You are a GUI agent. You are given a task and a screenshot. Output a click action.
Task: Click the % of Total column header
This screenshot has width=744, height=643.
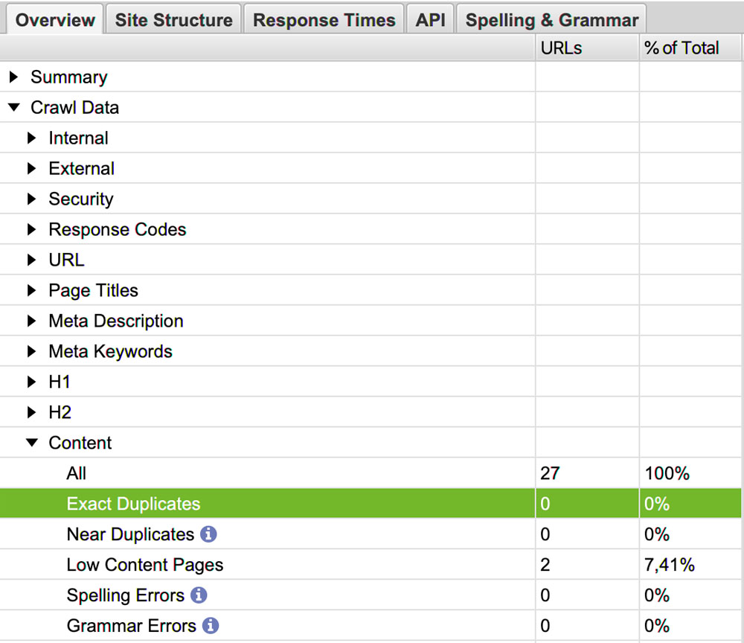click(x=682, y=48)
